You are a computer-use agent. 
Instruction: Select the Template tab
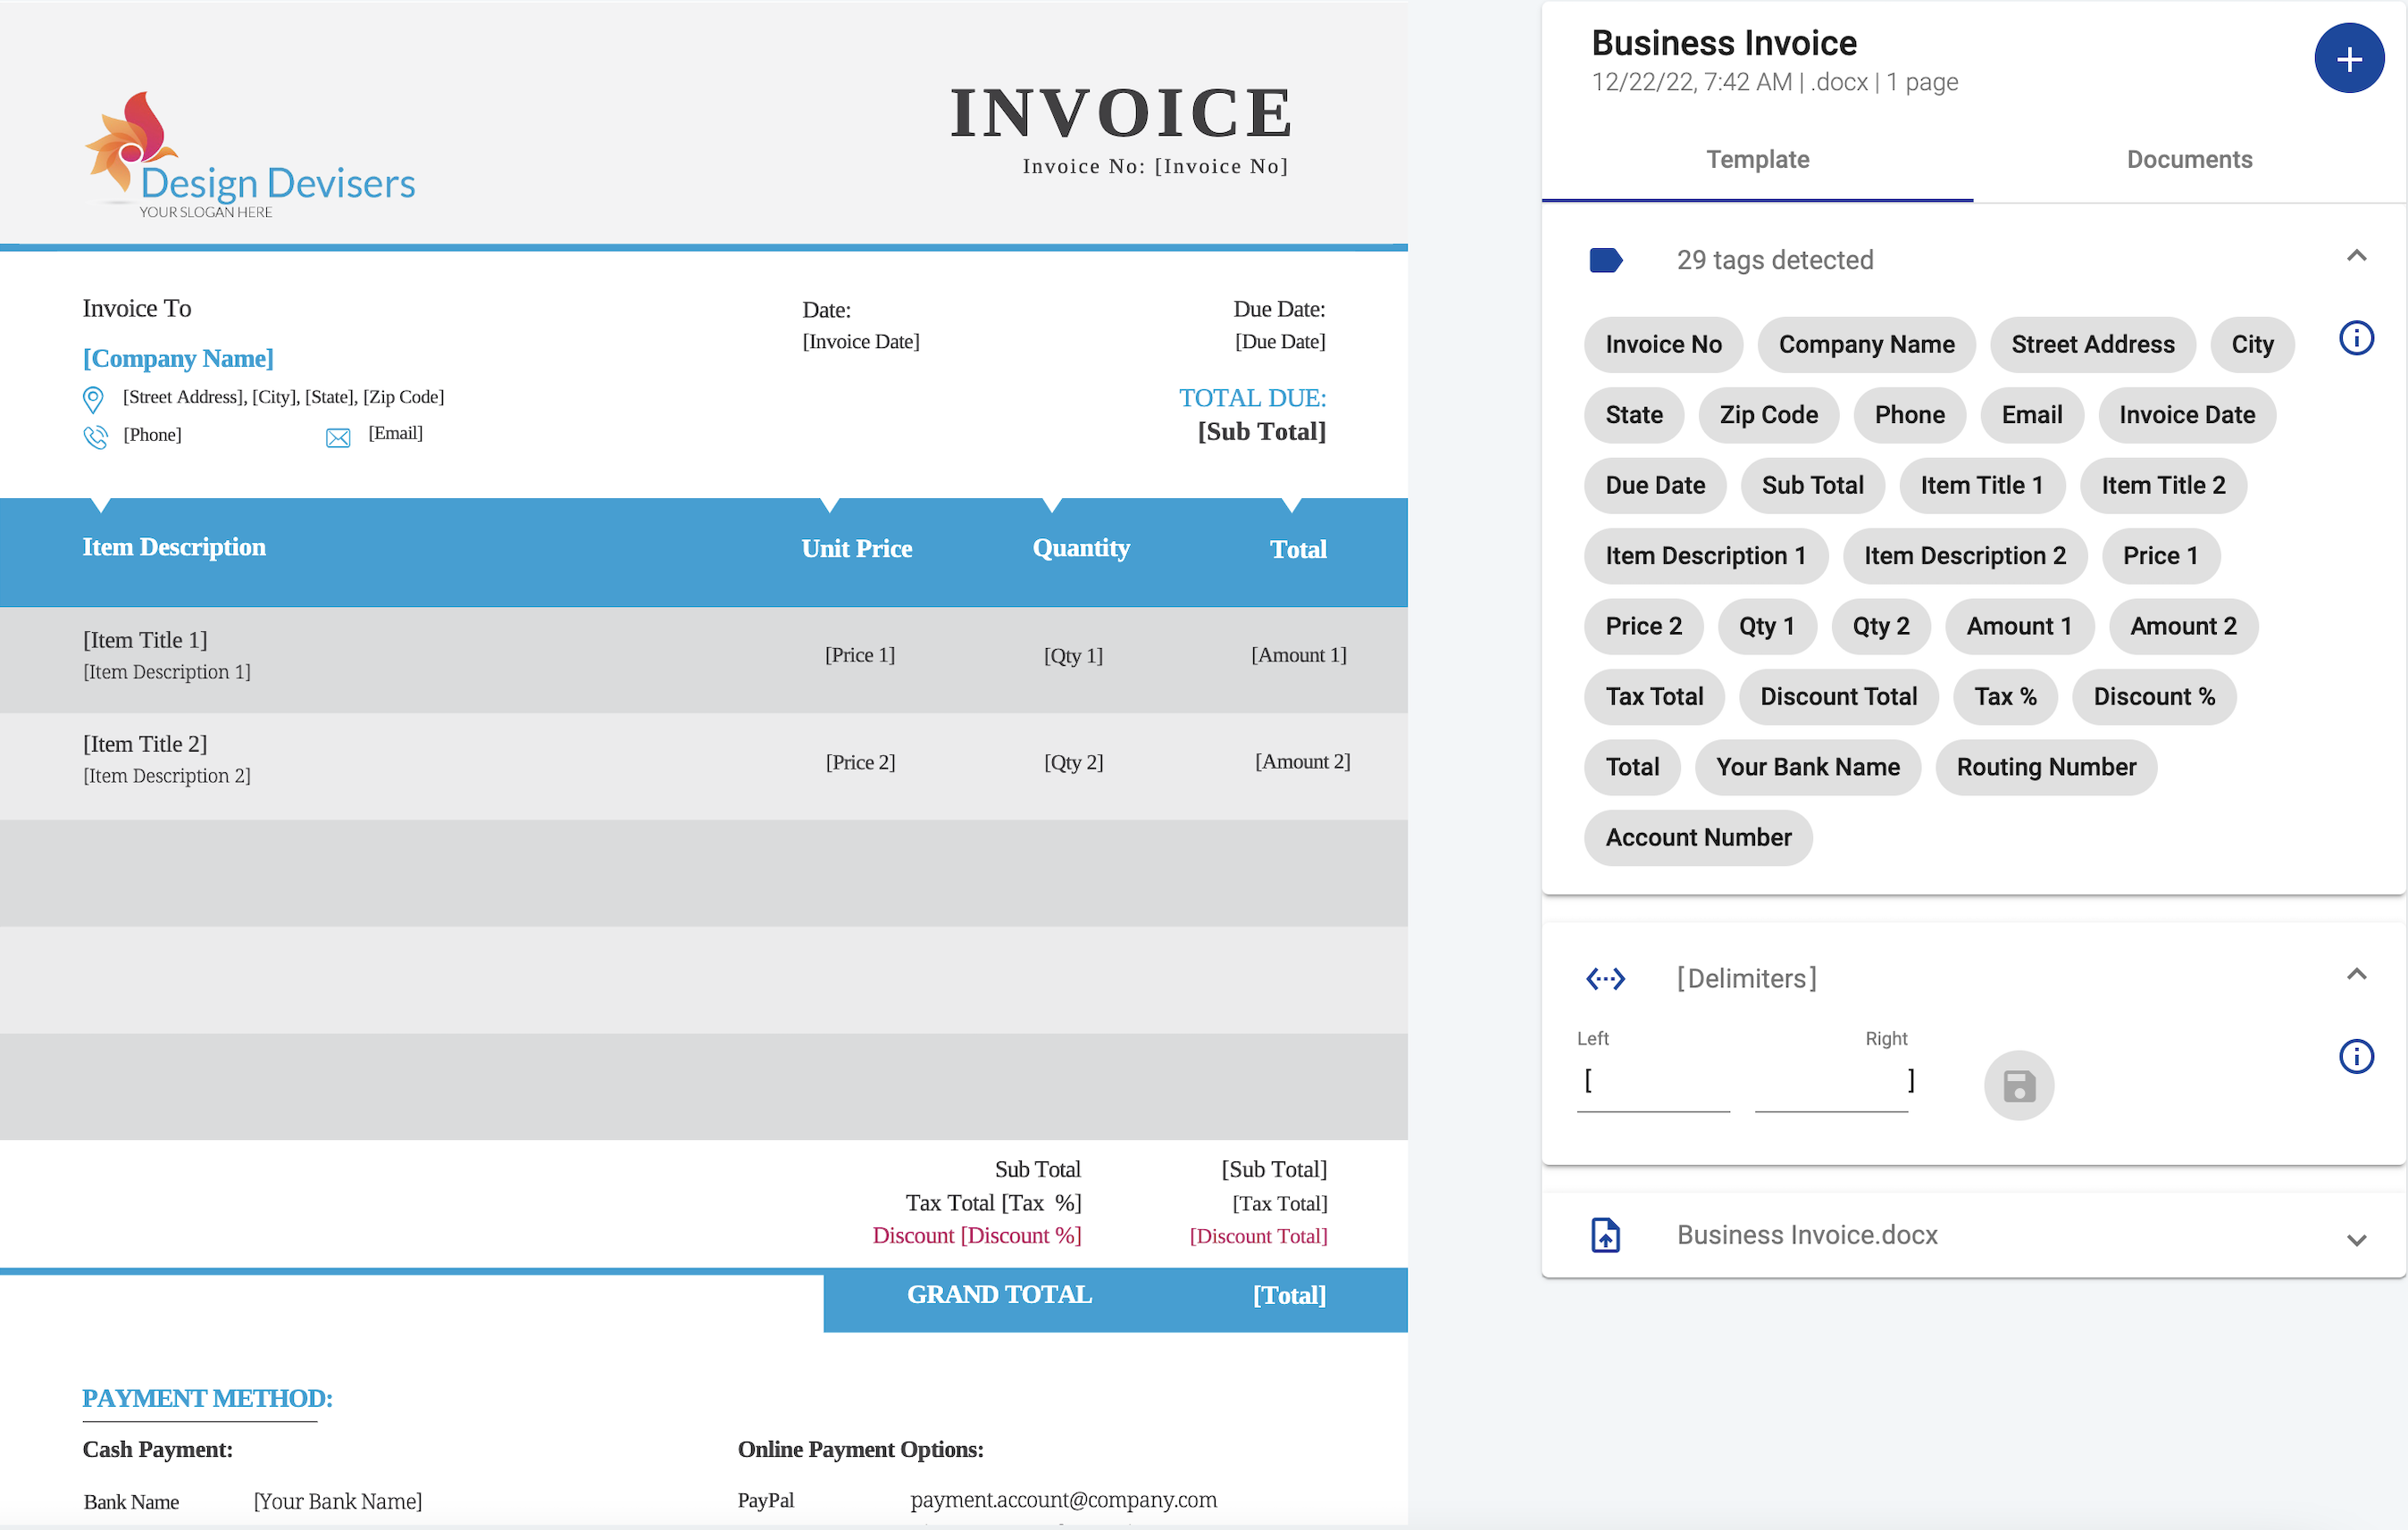1758,159
